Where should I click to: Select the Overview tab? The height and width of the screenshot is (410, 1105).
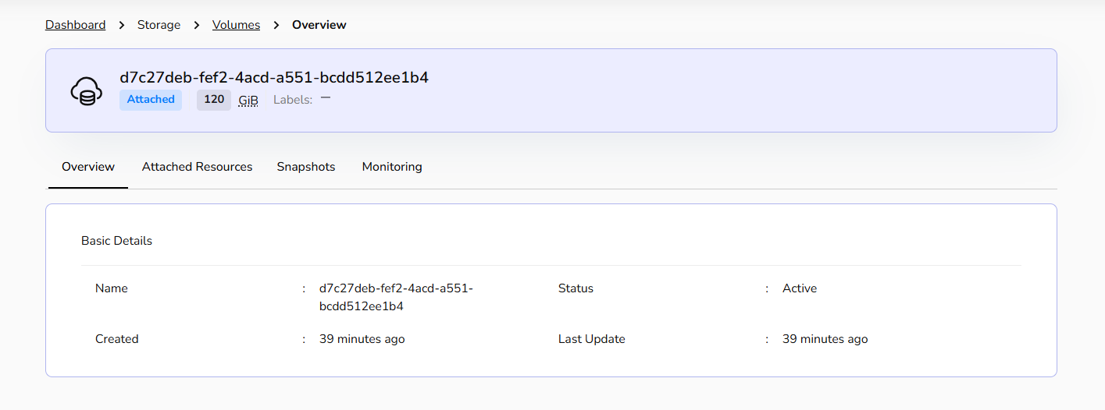[88, 167]
